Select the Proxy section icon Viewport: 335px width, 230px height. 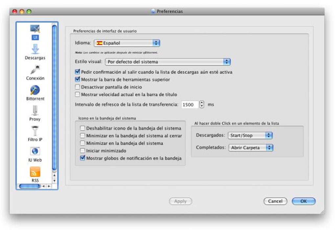click(35, 110)
